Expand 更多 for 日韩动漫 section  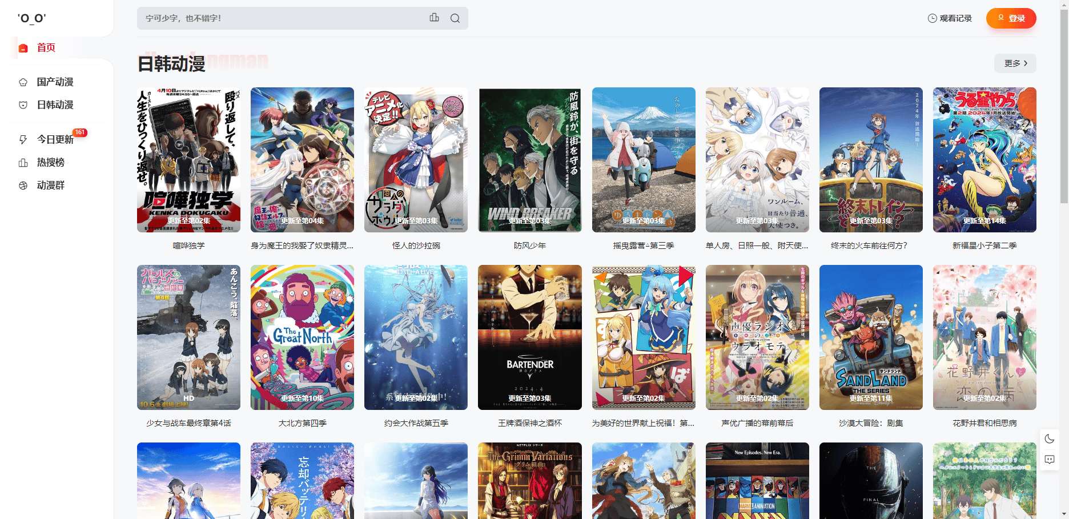1015,63
